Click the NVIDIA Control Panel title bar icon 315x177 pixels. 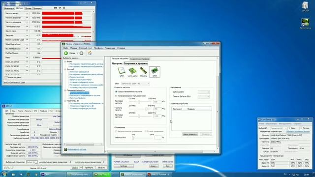[x=63, y=44]
